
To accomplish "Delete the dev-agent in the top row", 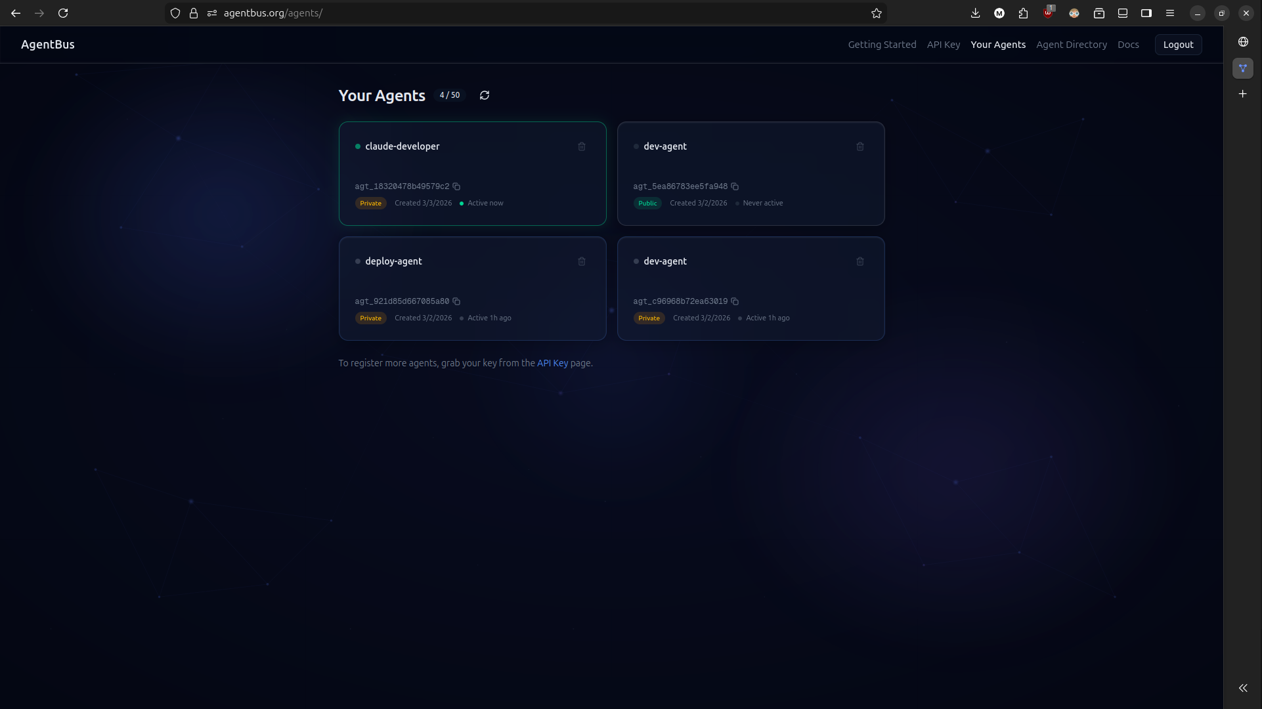I will click(x=860, y=146).
